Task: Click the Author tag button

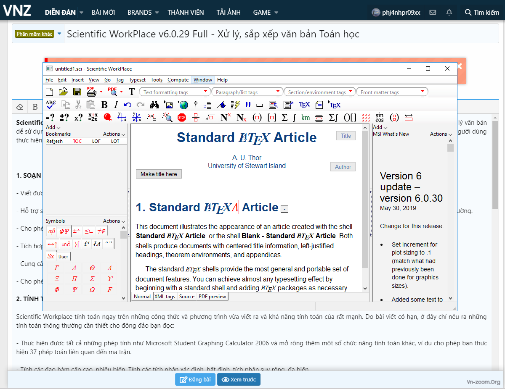Action: point(343,167)
